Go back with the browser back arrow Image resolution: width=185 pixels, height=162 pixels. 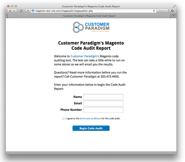[10, 11]
